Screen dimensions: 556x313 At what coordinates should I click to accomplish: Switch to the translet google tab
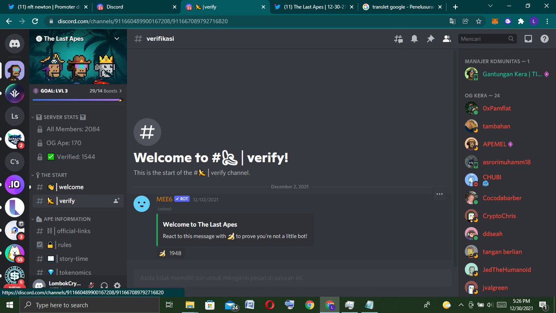(x=401, y=7)
